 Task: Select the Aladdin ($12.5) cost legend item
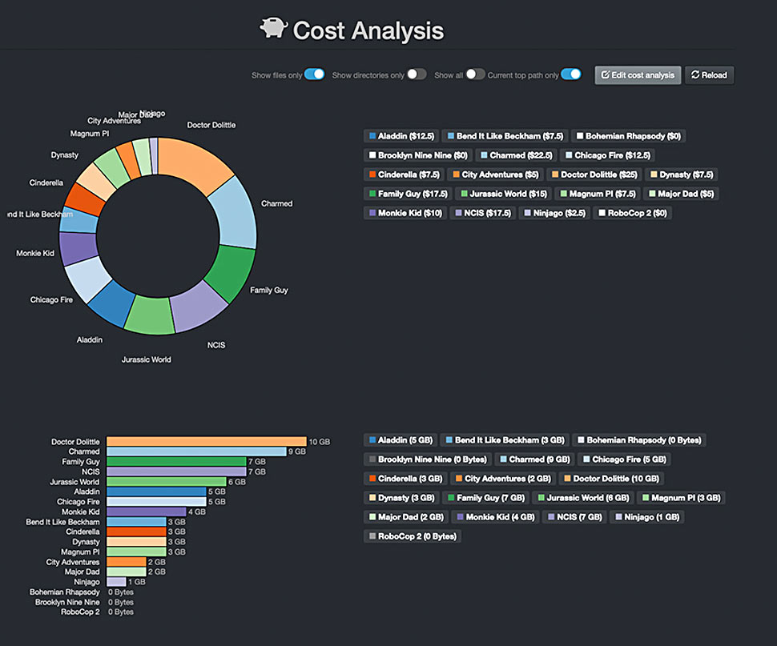click(x=401, y=136)
